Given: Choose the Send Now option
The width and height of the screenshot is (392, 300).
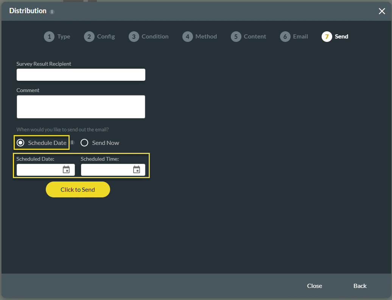Looking at the screenshot, I should (x=84, y=143).
